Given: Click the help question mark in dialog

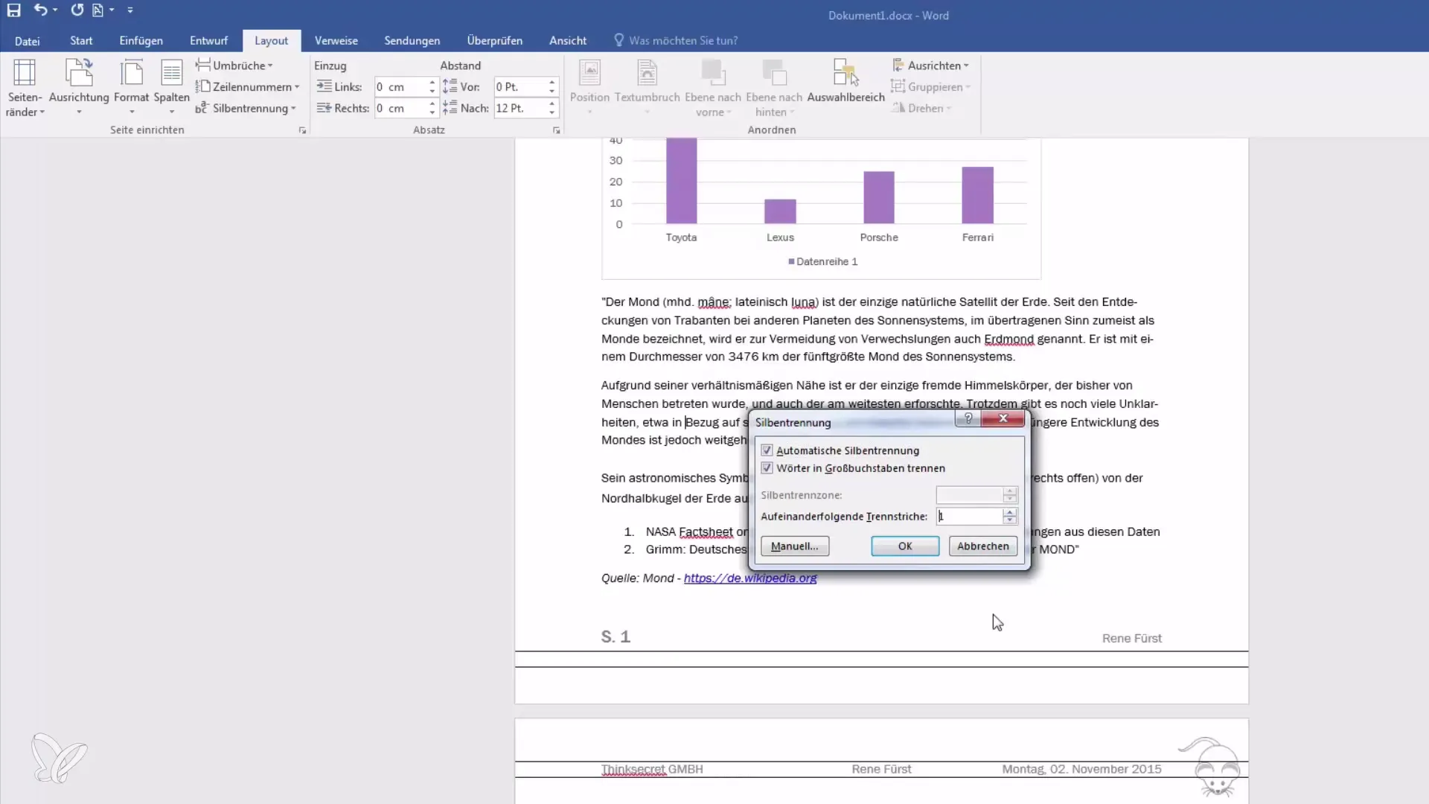Looking at the screenshot, I should click(968, 418).
